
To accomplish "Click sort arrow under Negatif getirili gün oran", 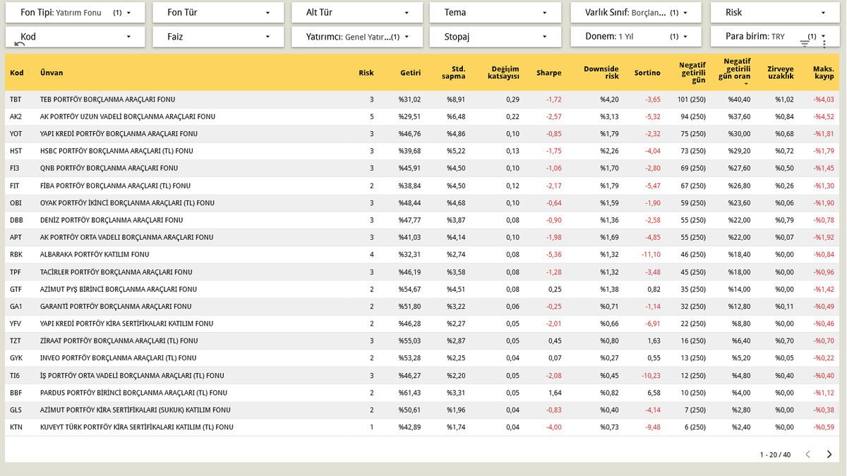I will (x=746, y=84).
